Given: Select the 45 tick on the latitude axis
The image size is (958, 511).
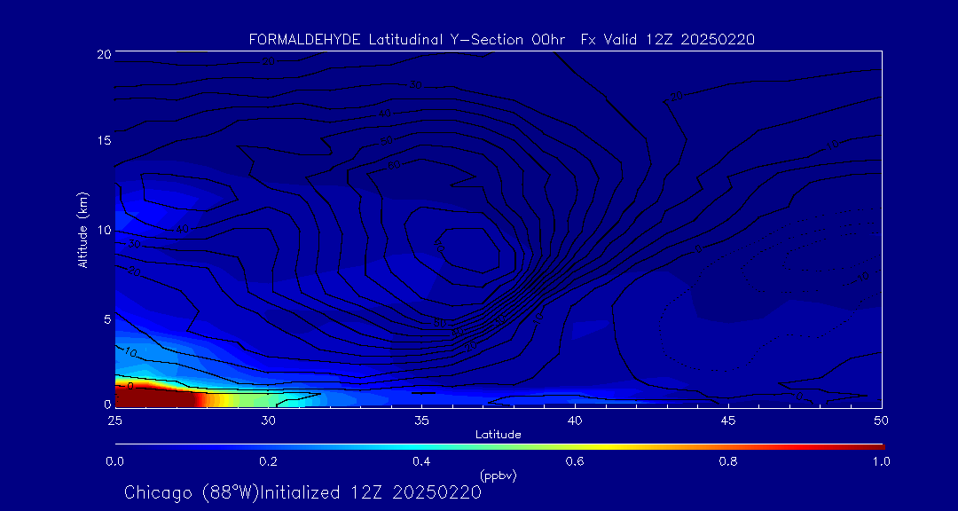Looking at the screenshot, I should [728, 421].
